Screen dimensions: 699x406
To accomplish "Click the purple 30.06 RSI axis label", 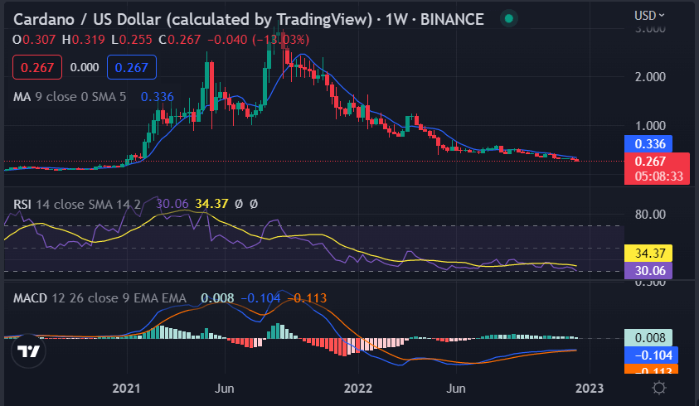I will coord(648,270).
